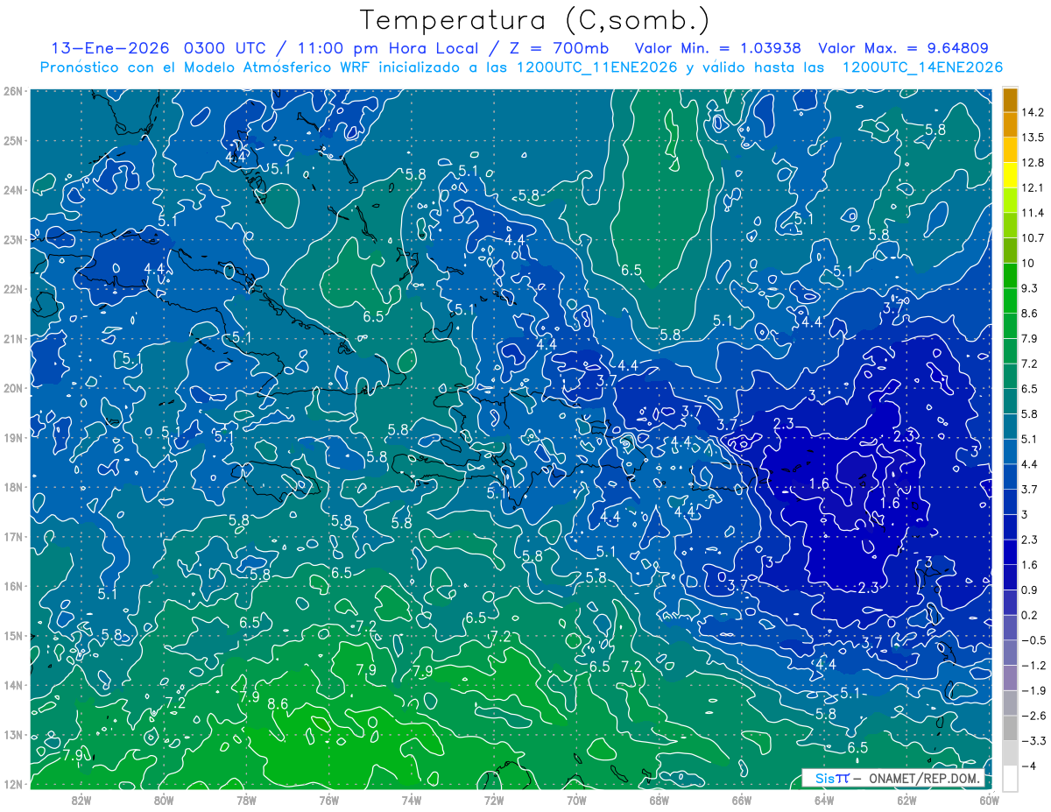
Task: Click the '10.7' colorbar label
Action: 1033,238
